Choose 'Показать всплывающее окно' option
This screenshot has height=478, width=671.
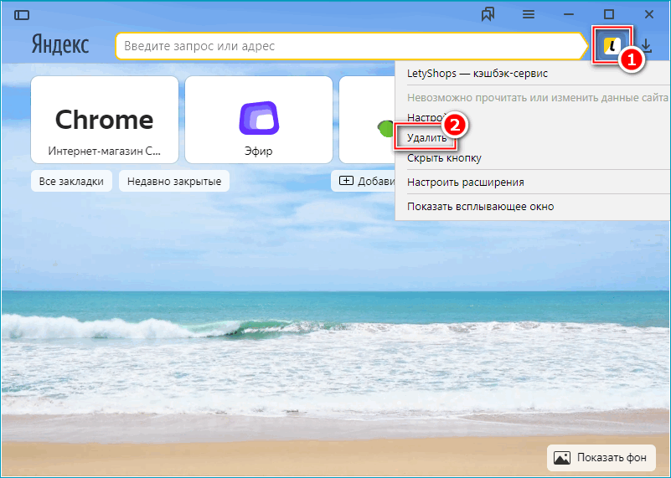click(480, 206)
